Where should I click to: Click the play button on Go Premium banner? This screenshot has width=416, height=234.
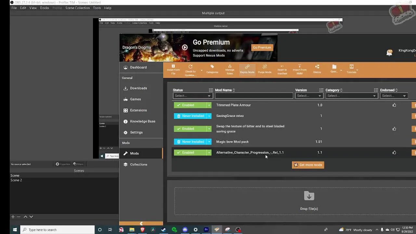[185, 47]
